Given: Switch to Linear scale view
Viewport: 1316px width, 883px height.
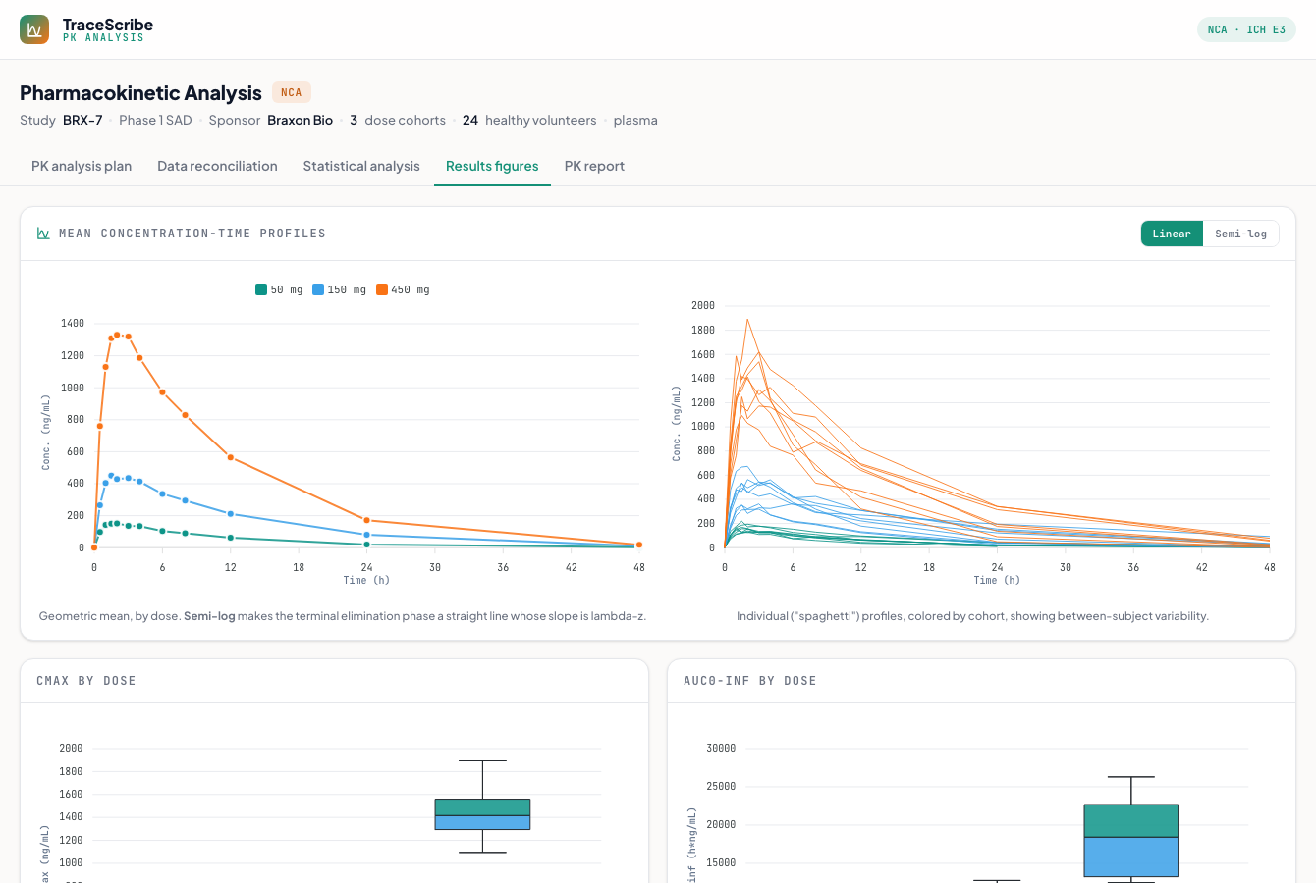Looking at the screenshot, I should (x=1172, y=234).
